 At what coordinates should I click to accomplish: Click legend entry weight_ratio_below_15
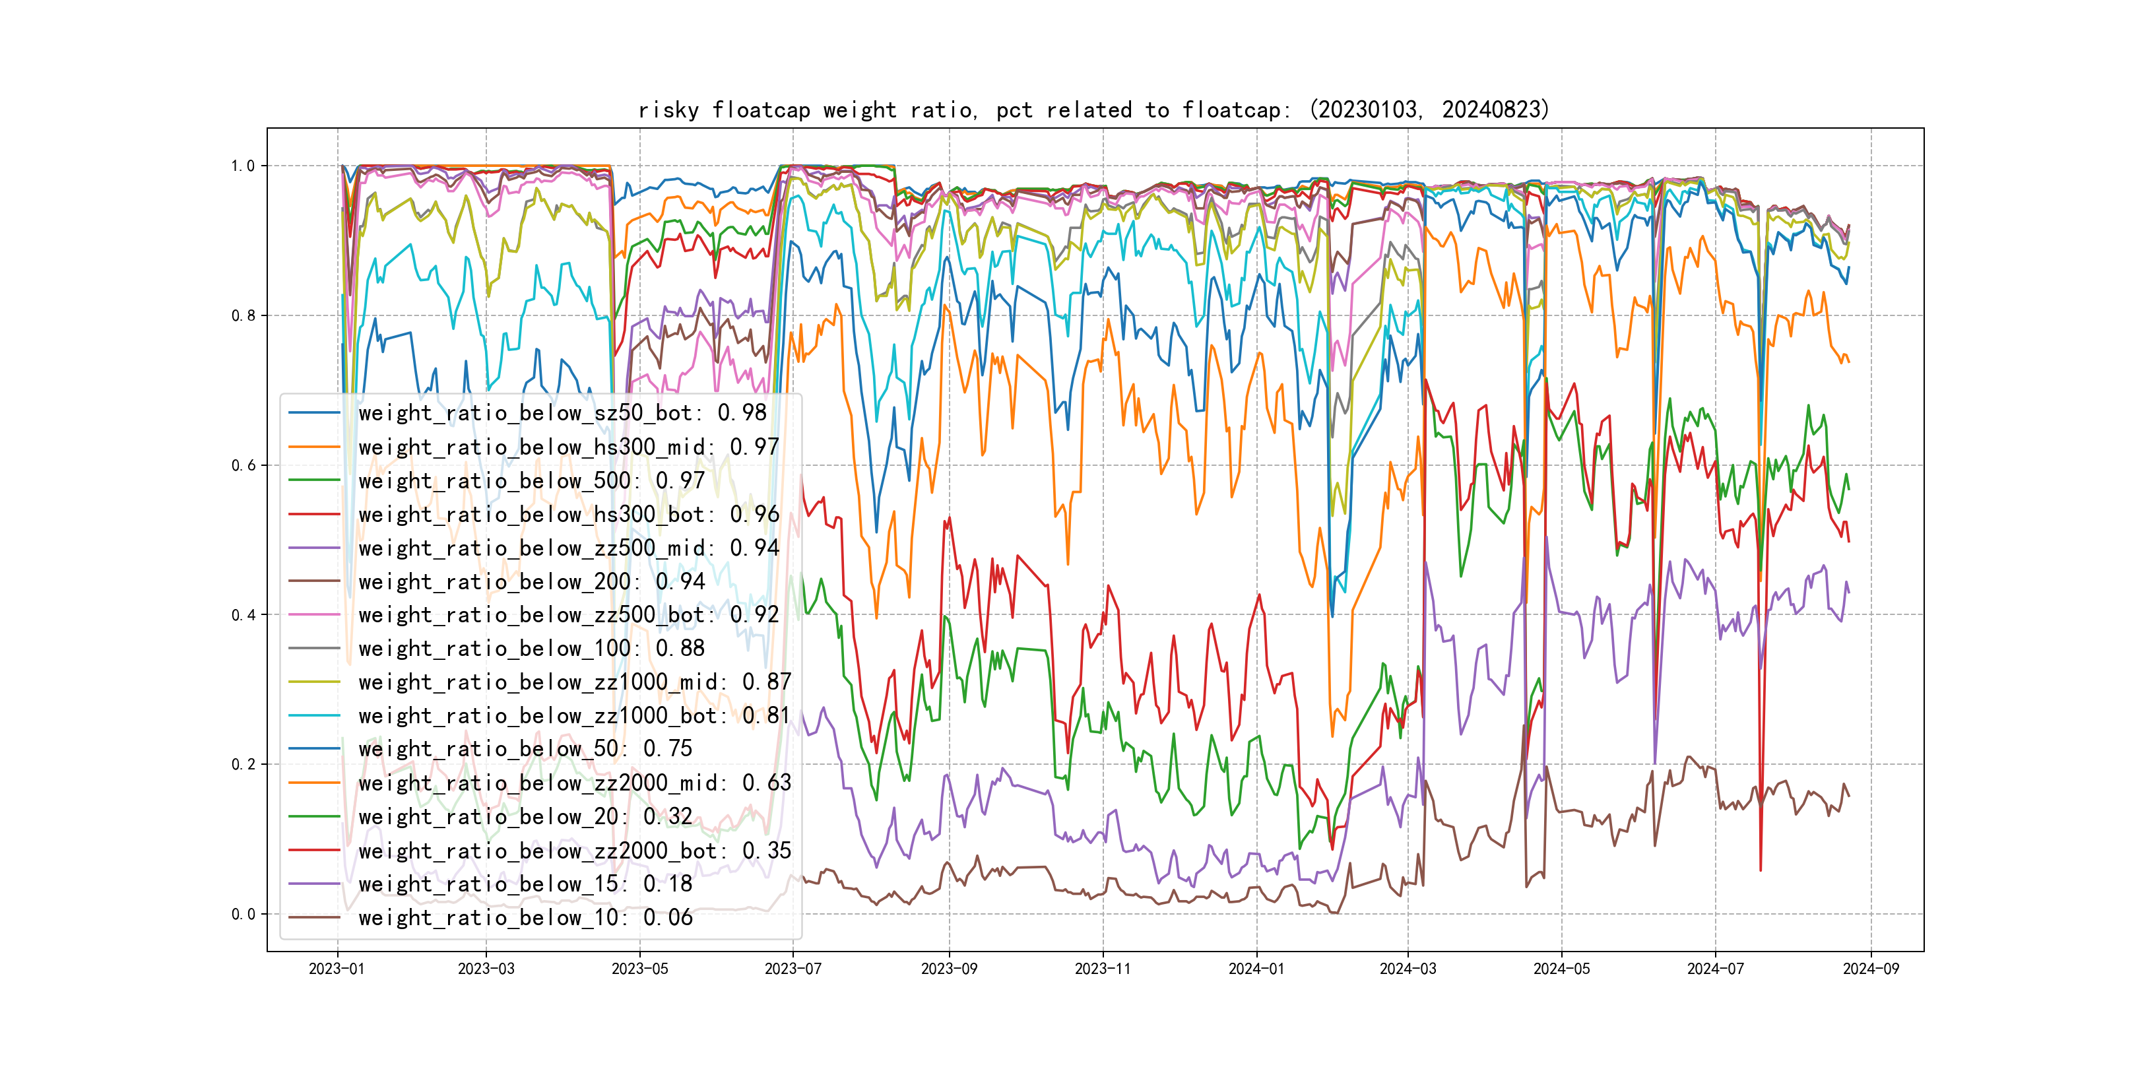[525, 884]
